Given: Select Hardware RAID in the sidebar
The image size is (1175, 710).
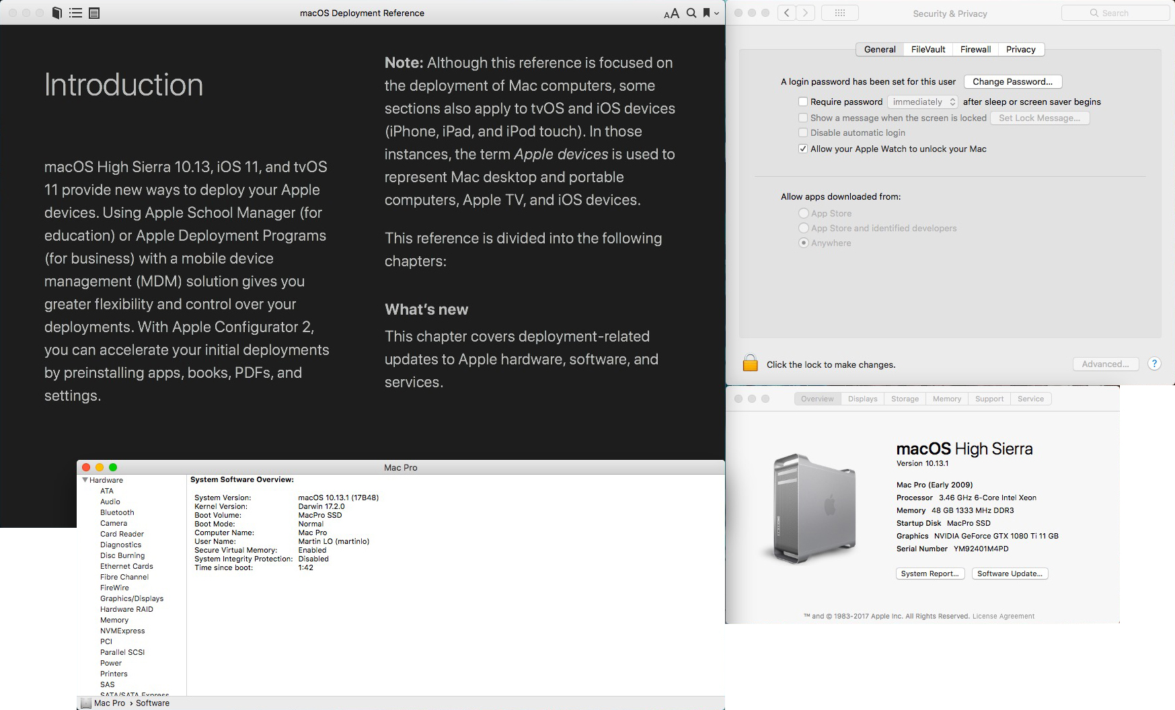Looking at the screenshot, I should (x=126, y=609).
